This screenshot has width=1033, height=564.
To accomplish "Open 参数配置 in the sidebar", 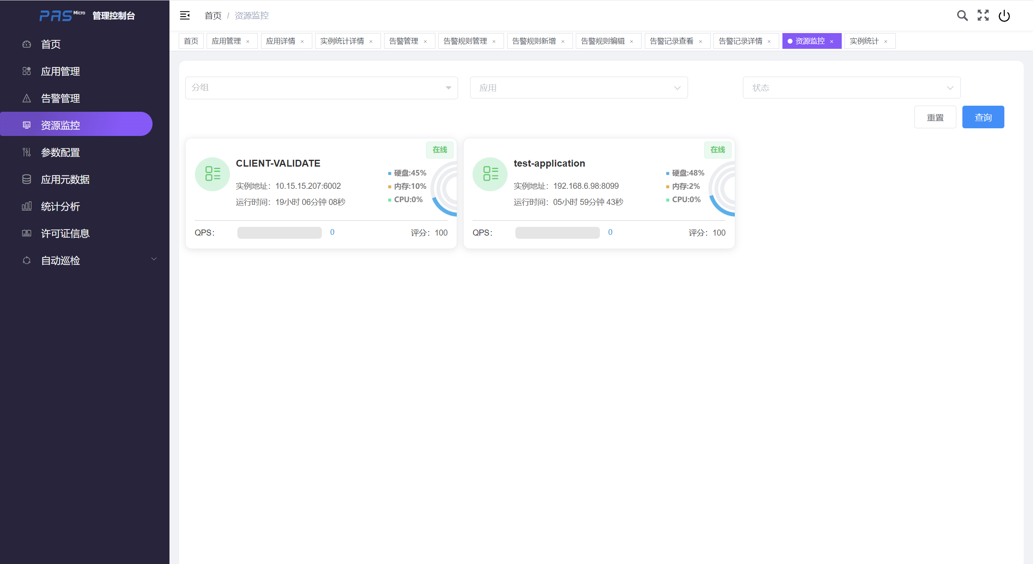I will point(61,152).
